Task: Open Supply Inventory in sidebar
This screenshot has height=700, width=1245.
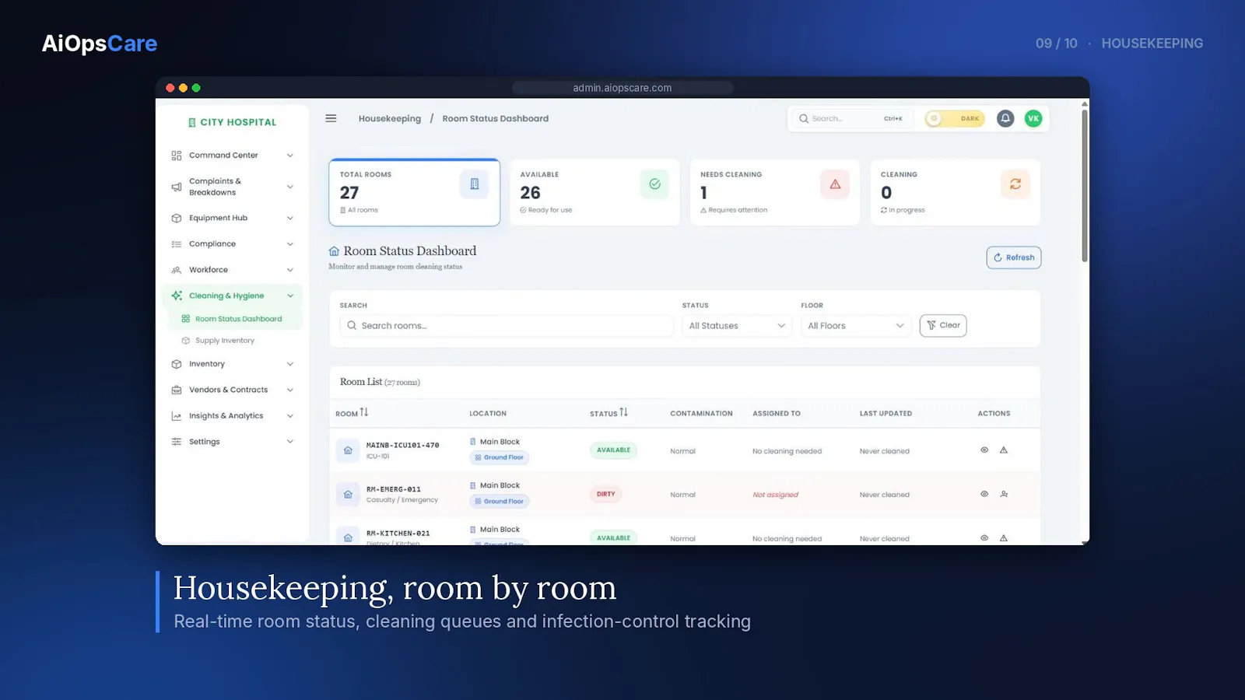Action: tap(225, 341)
